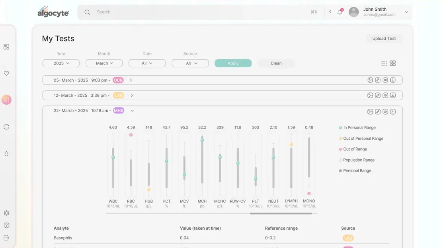This screenshot has width=445, height=248.
Task: Open the blood drop icon in sidebar
Action: click(6, 154)
